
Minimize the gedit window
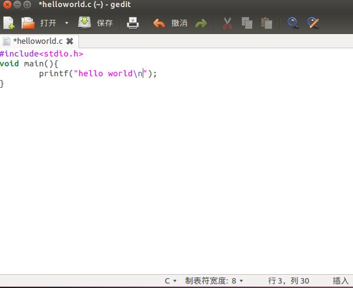click(x=18, y=4)
